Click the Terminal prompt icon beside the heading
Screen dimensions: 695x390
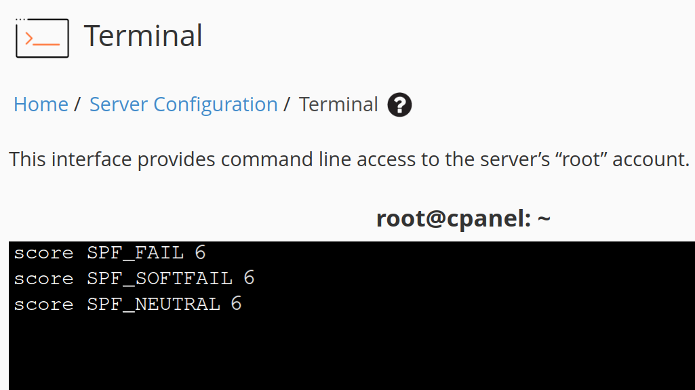point(42,38)
